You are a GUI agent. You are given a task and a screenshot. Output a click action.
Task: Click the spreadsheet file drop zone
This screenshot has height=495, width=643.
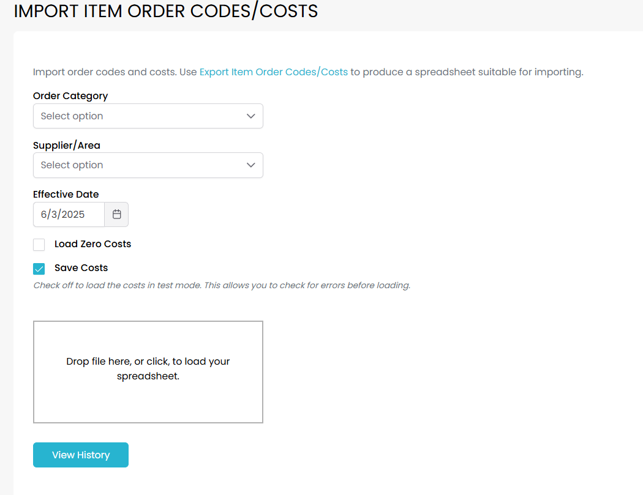click(x=148, y=371)
